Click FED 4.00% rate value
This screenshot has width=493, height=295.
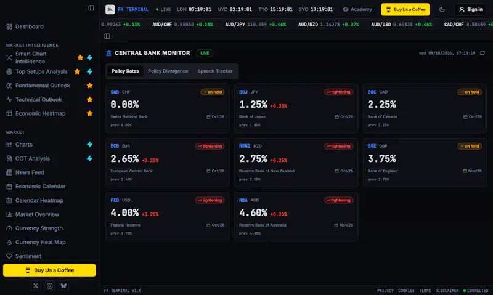click(x=124, y=212)
